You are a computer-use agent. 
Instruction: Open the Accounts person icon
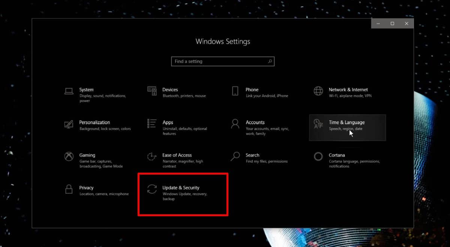(x=235, y=123)
